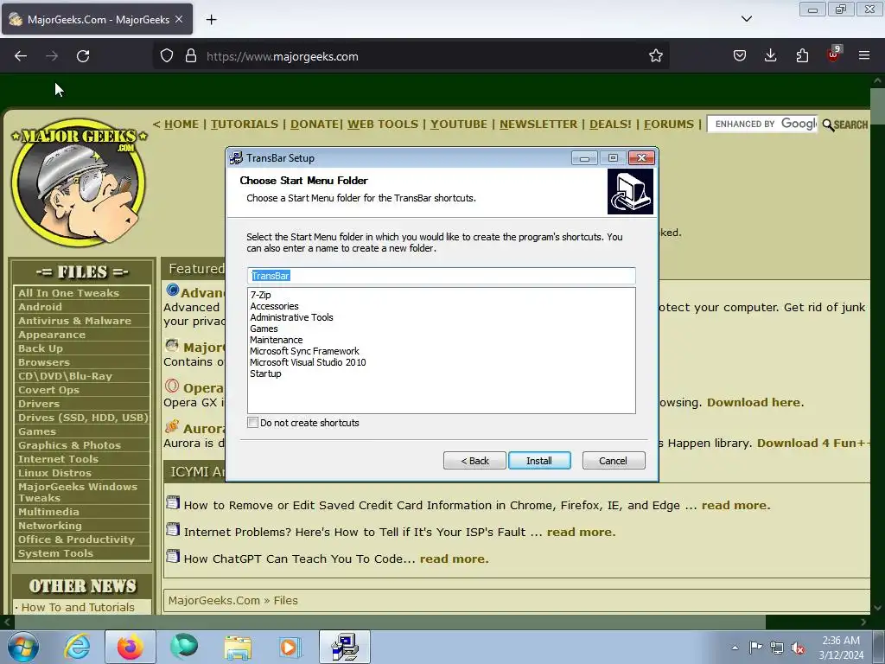This screenshot has height=664, width=885.
Task: Show hidden system tray icons
Action: click(735, 648)
